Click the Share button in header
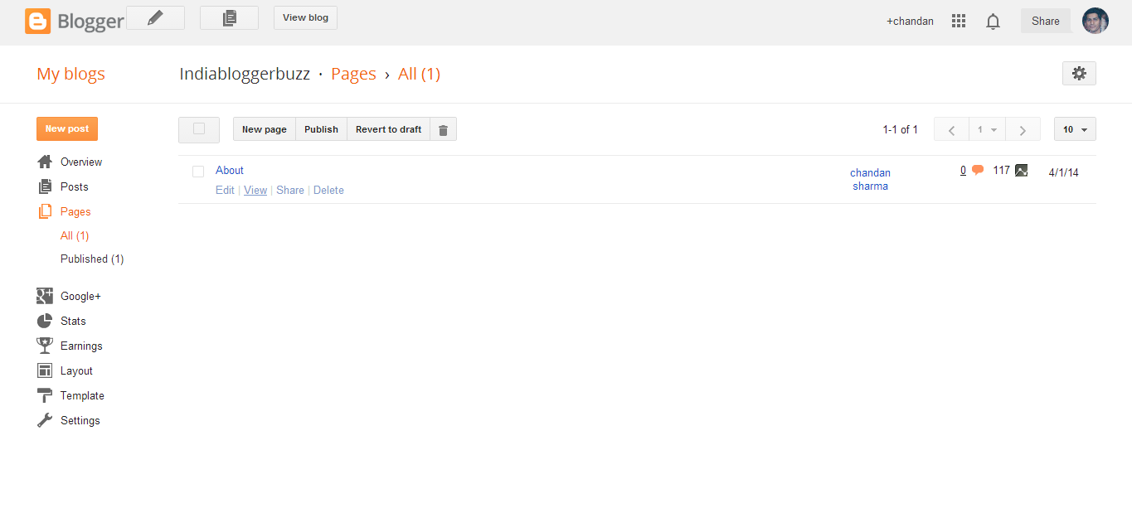The image size is (1132, 513). (x=1046, y=21)
